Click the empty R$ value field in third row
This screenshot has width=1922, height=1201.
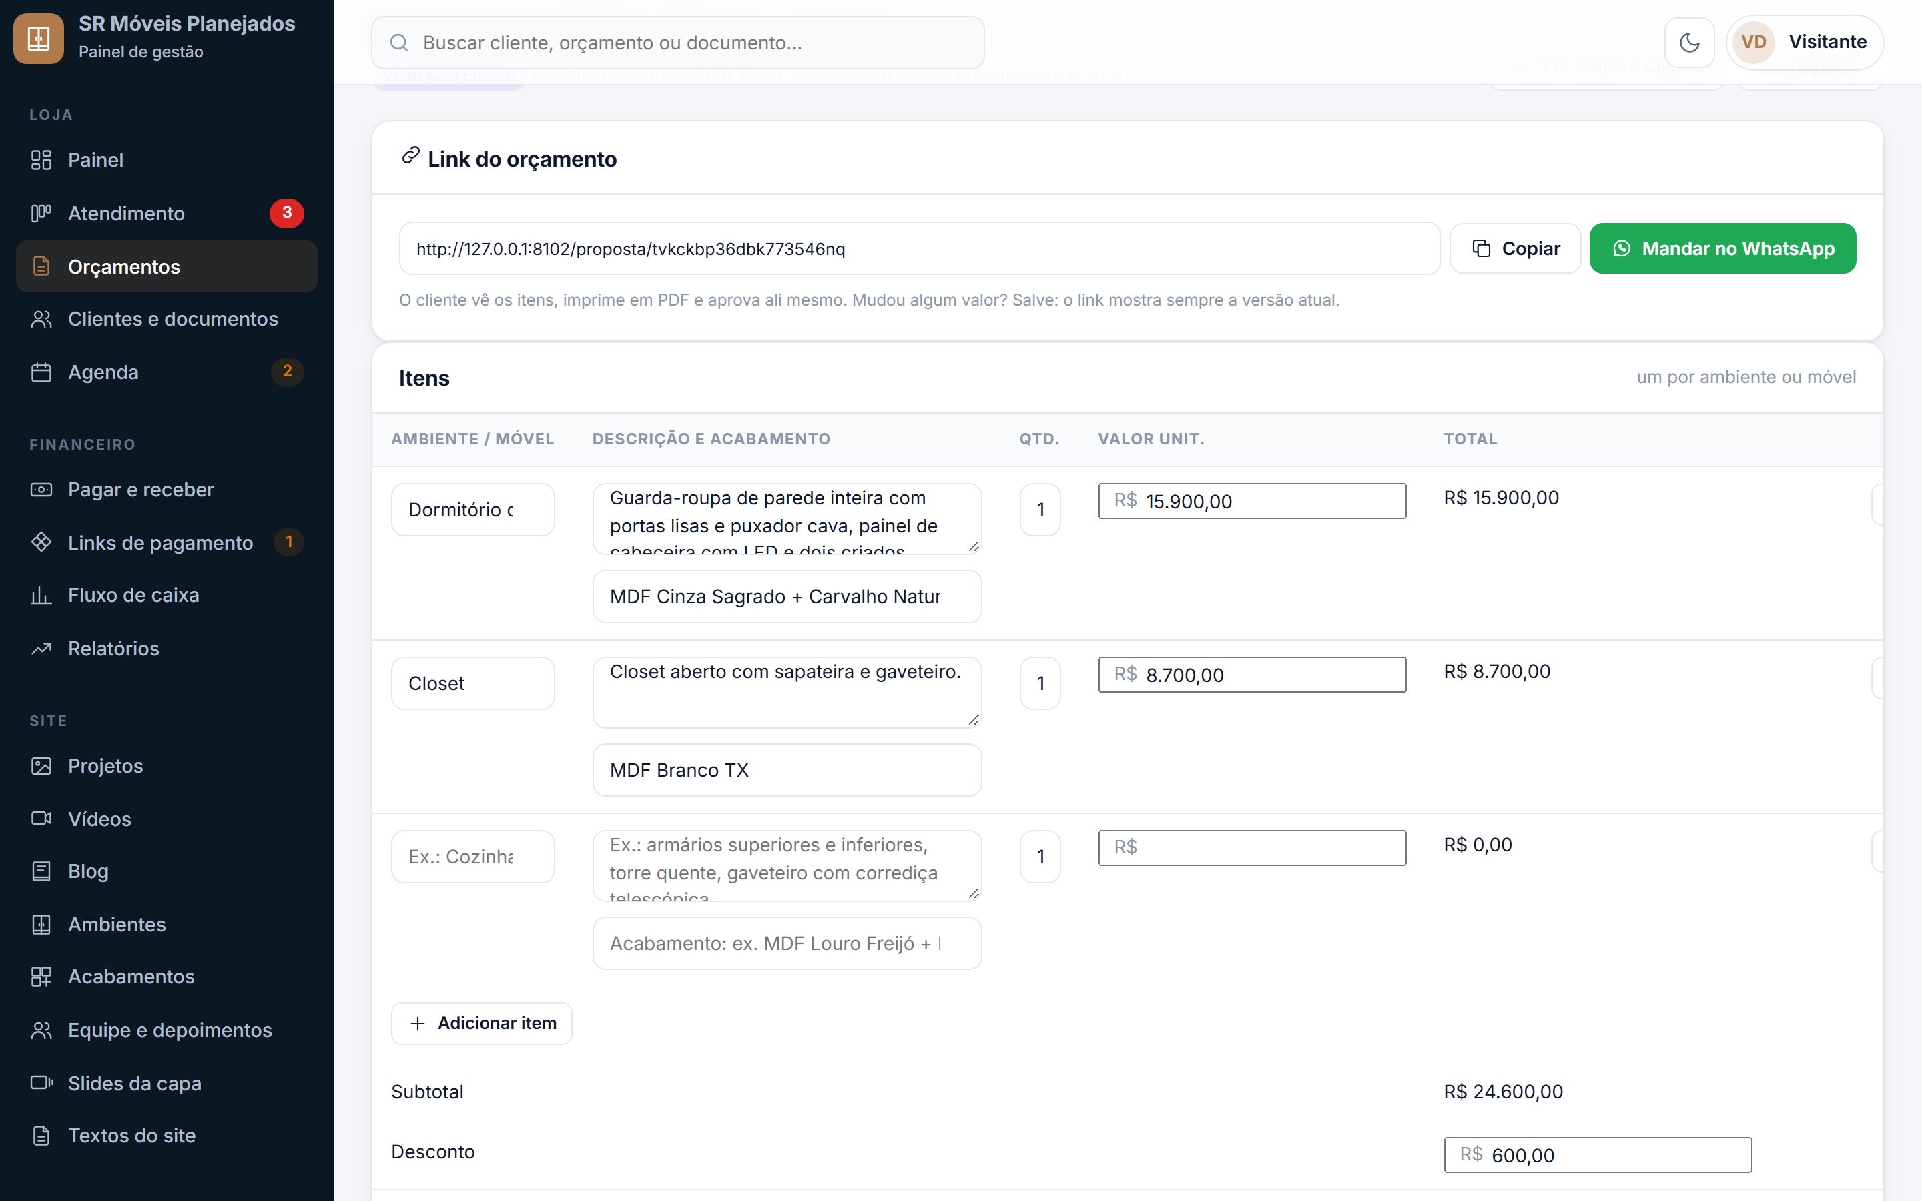pyautogui.click(x=1252, y=847)
